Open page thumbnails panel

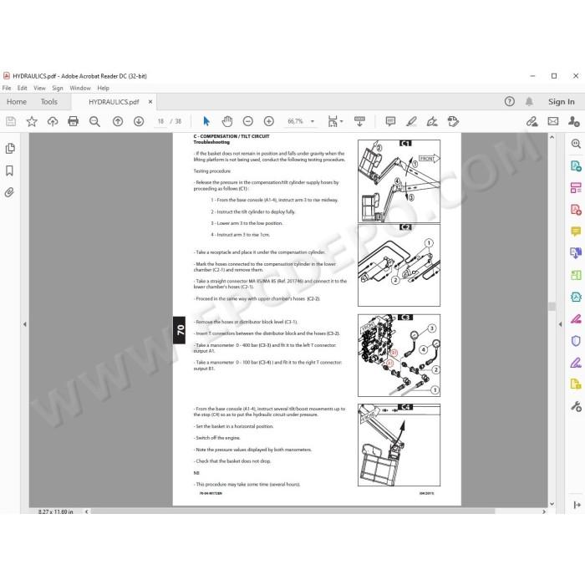[10, 149]
